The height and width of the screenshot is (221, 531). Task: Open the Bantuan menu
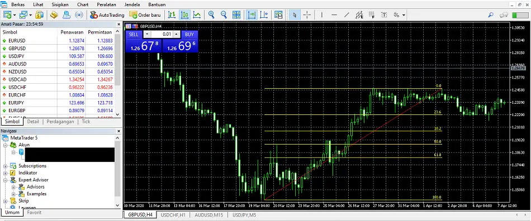click(157, 4)
